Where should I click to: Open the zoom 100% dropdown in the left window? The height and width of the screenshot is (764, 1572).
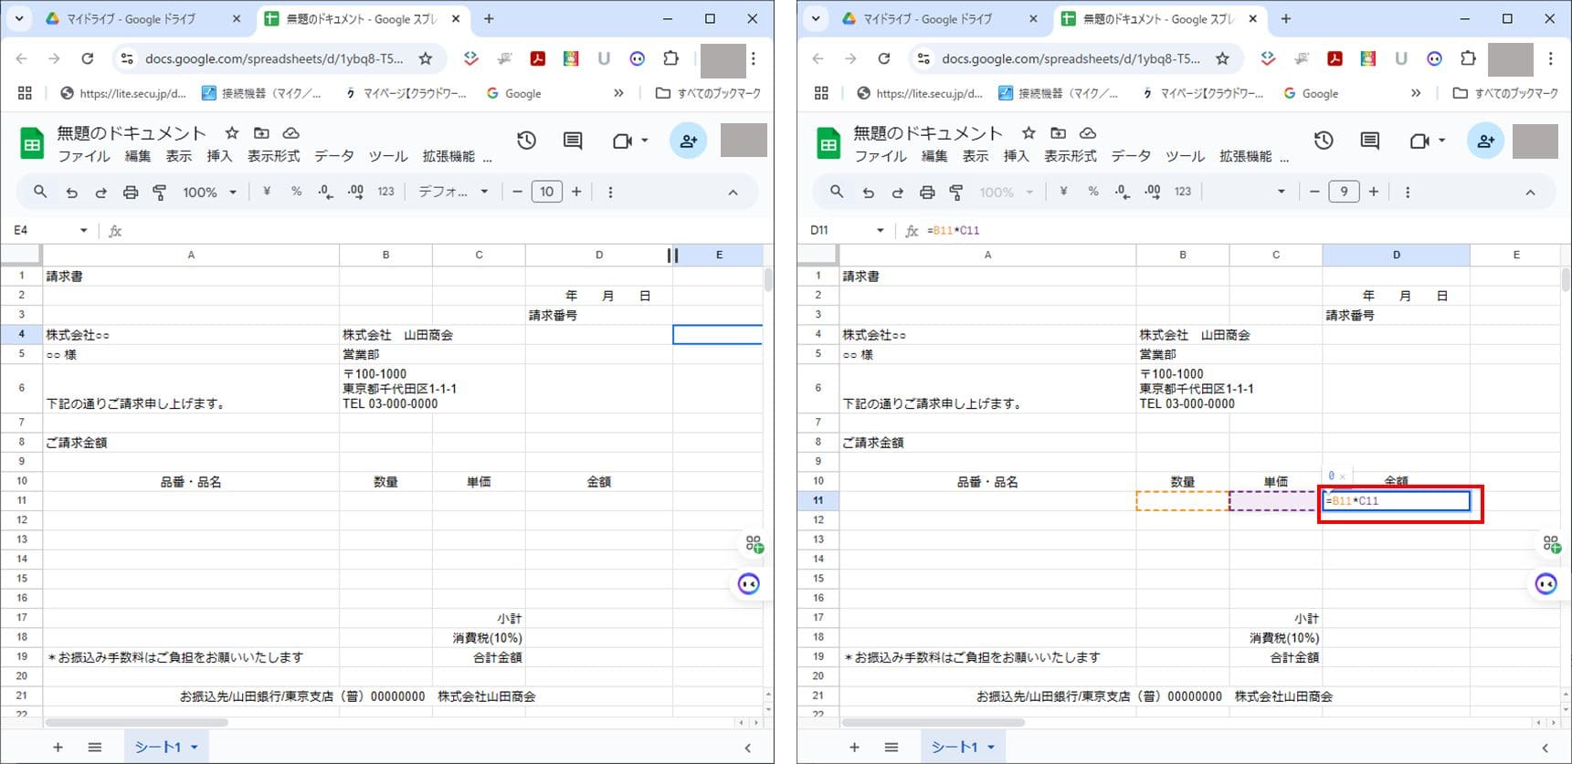click(x=209, y=193)
